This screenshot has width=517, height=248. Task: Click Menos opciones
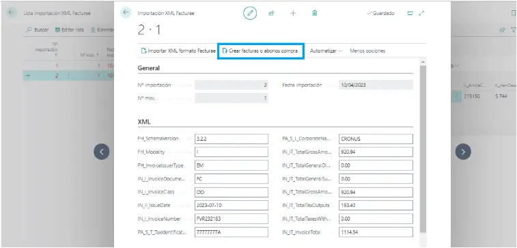(x=367, y=51)
